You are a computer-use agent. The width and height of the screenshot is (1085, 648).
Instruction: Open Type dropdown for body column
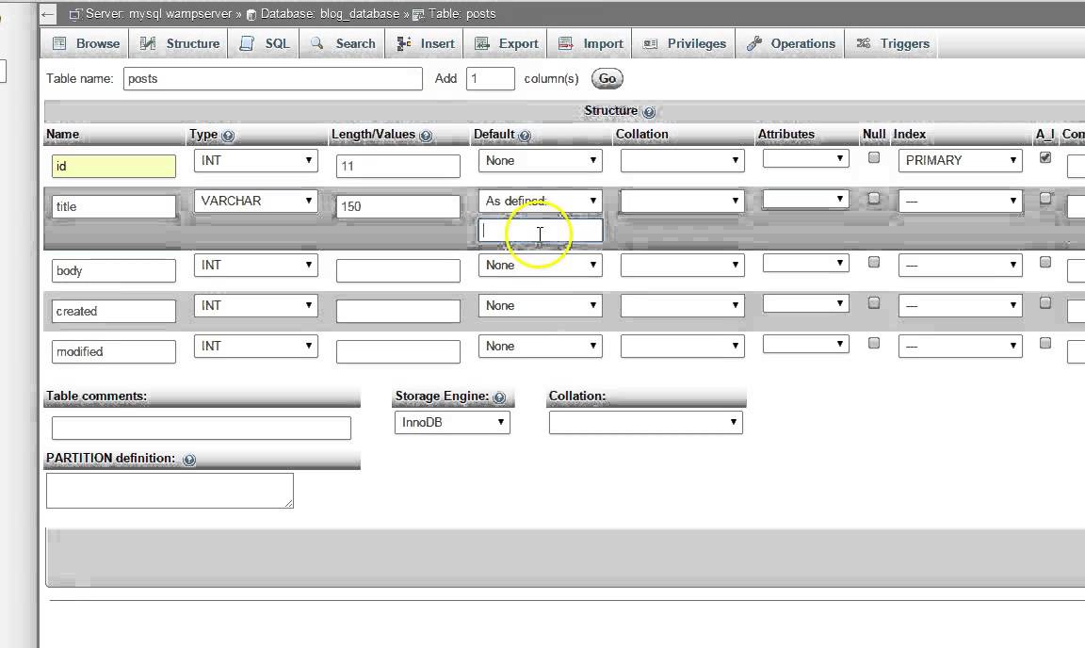[x=256, y=266]
